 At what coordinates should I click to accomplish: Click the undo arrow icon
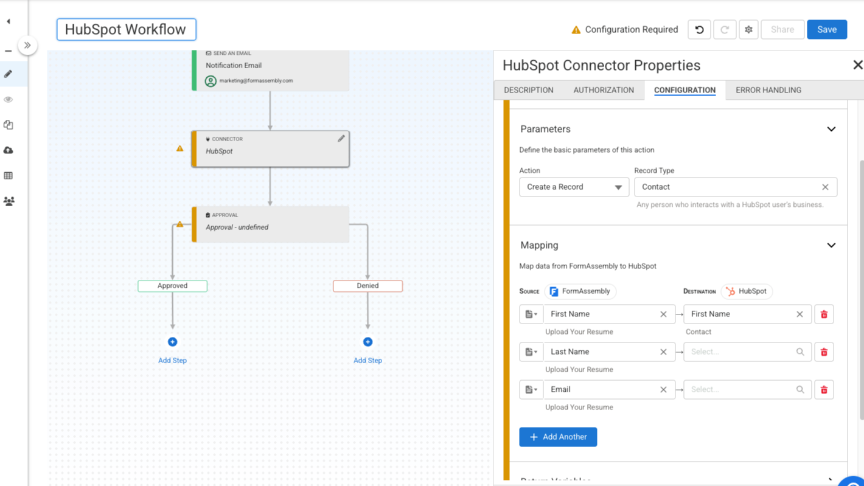point(699,29)
